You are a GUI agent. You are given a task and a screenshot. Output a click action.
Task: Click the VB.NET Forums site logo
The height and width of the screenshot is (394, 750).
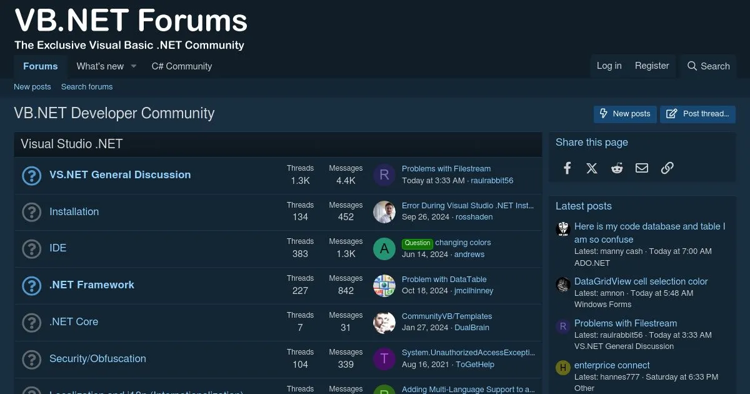(131, 28)
